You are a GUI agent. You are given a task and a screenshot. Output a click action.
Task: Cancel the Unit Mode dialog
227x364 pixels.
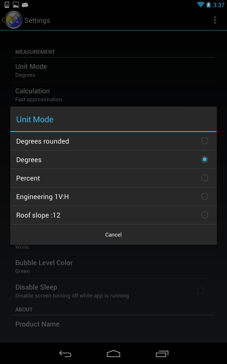tap(113, 235)
